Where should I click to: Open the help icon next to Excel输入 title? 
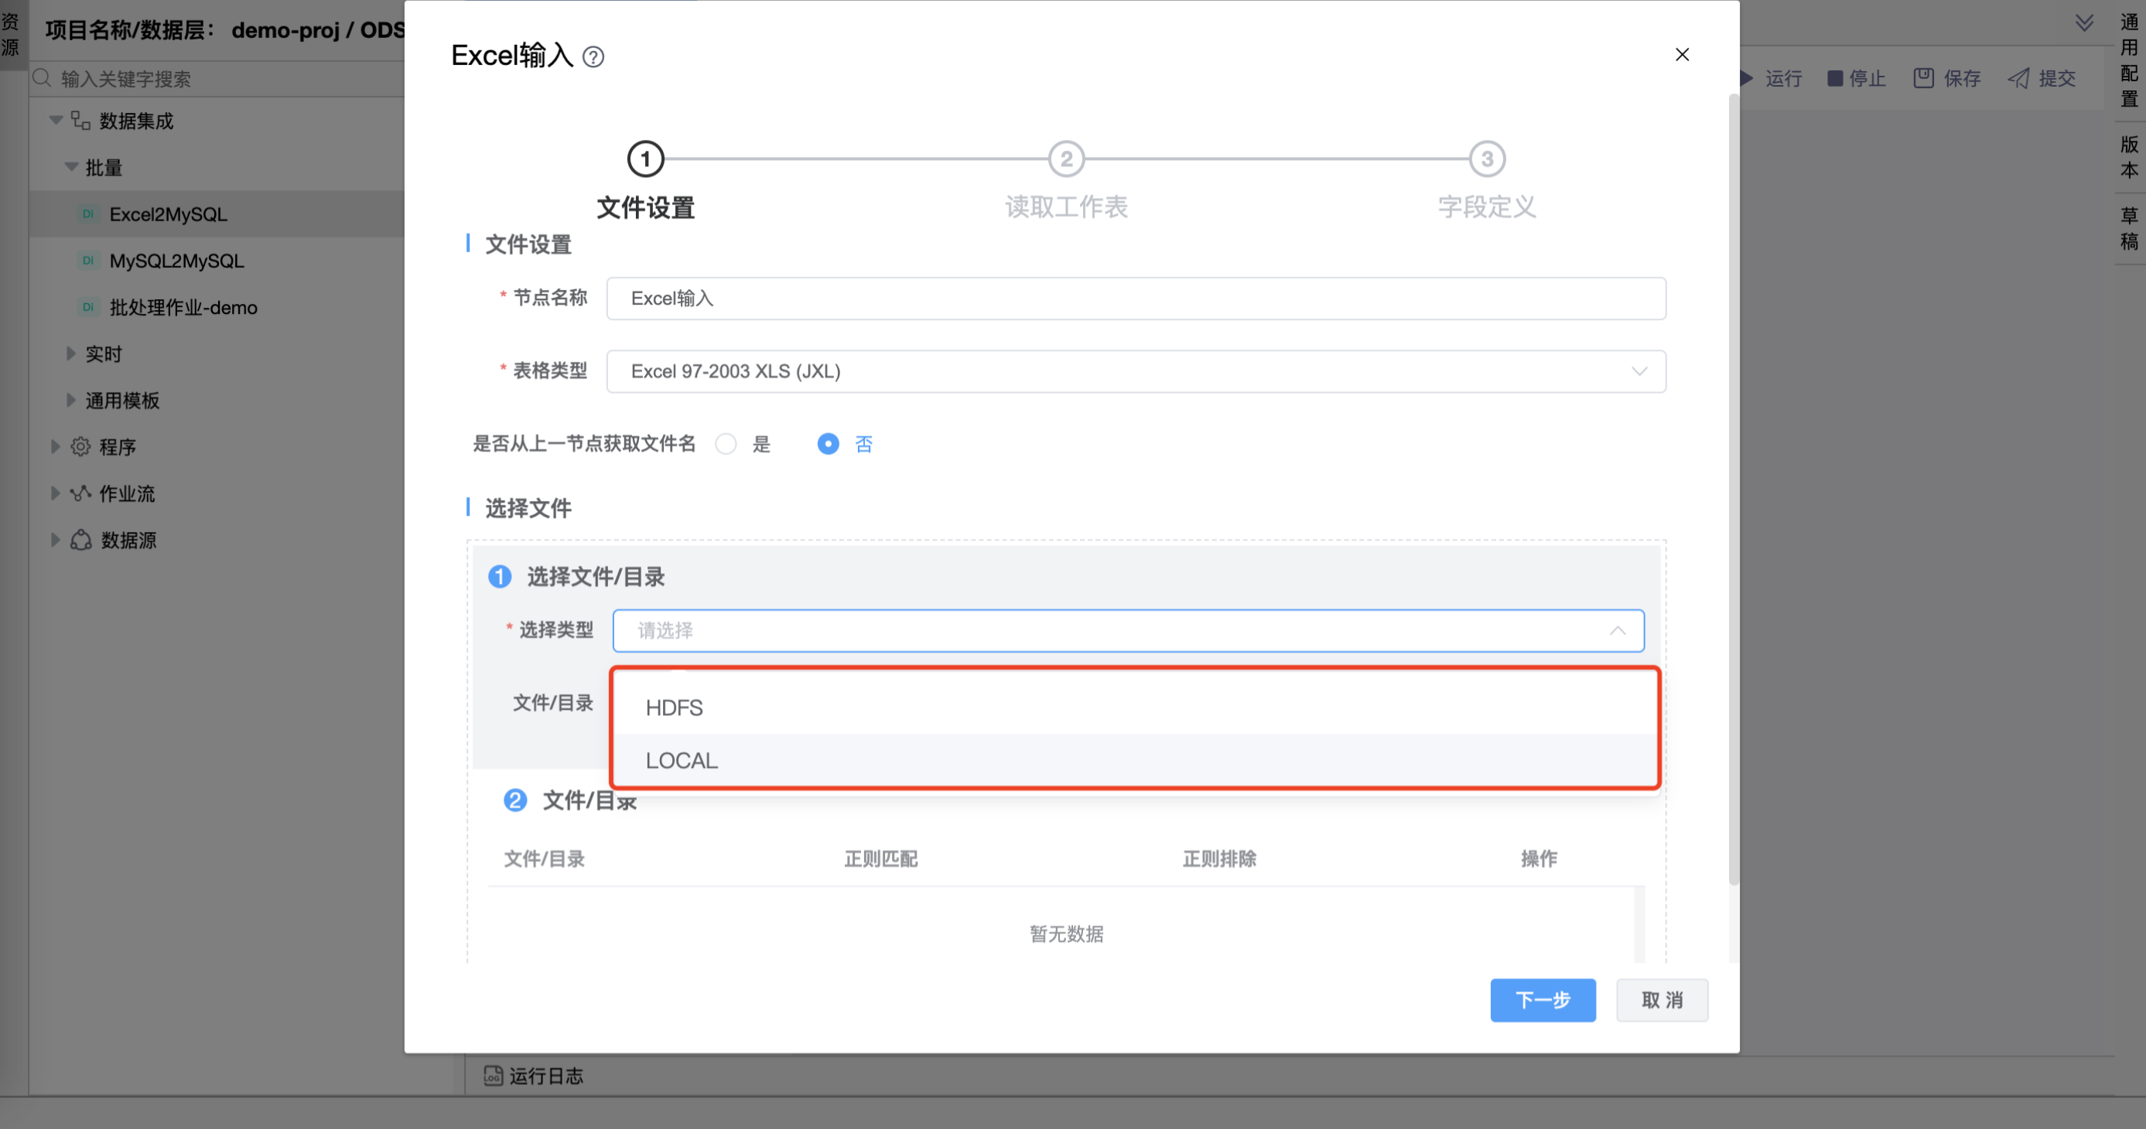(x=593, y=56)
